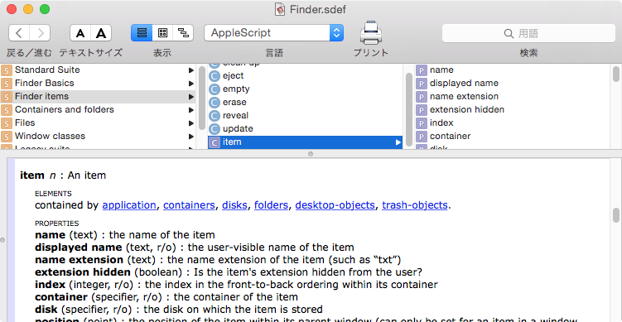This screenshot has width=622, height=322.
Task: Focus the 用語 search field
Action: pyautogui.click(x=528, y=33)
